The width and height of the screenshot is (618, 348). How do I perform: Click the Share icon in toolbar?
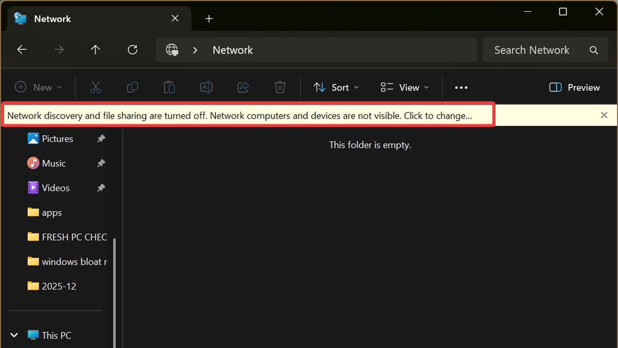tap(243, 88)
